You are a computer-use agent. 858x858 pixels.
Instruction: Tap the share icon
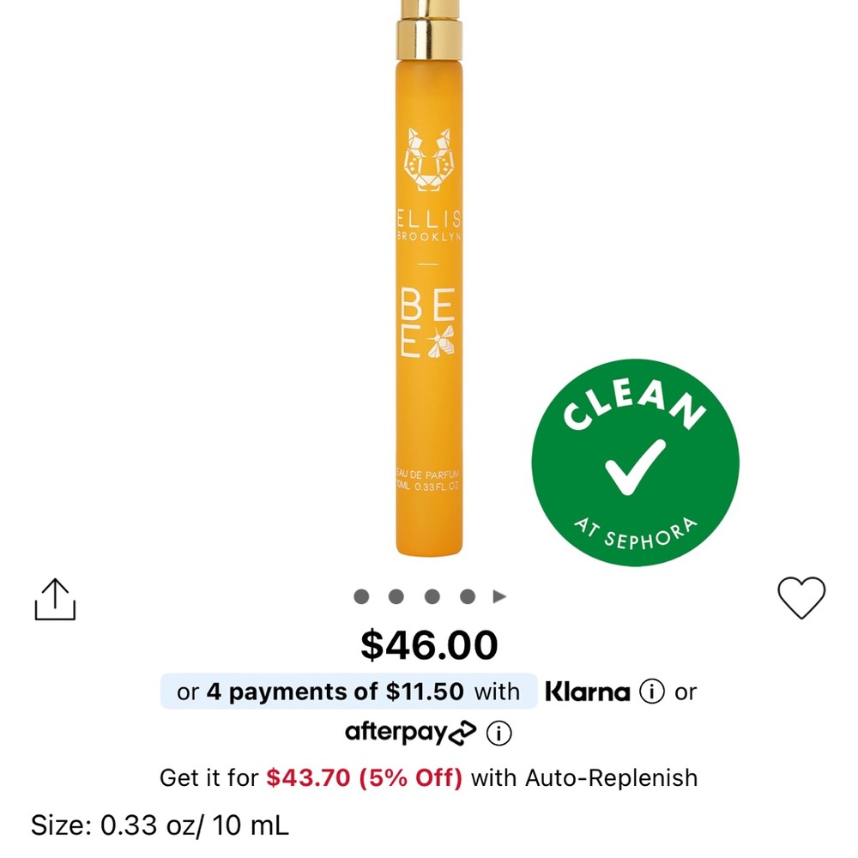55,599
